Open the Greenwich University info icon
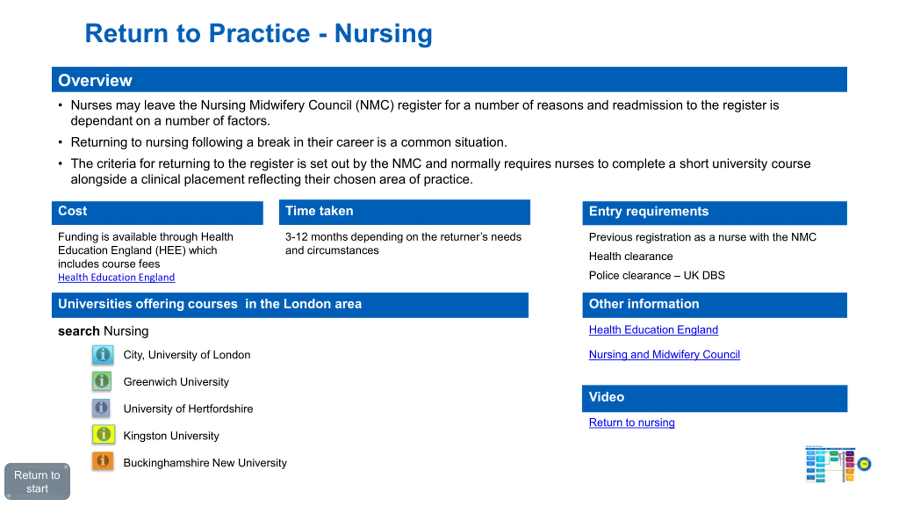Viewport: 899px width, 506px height. 102,381
